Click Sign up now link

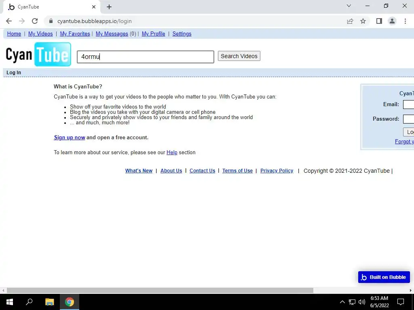[70, 137]
